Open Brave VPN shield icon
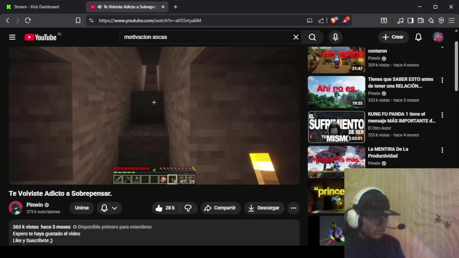Screen dimensions: 459x258 tap(441, 20)
